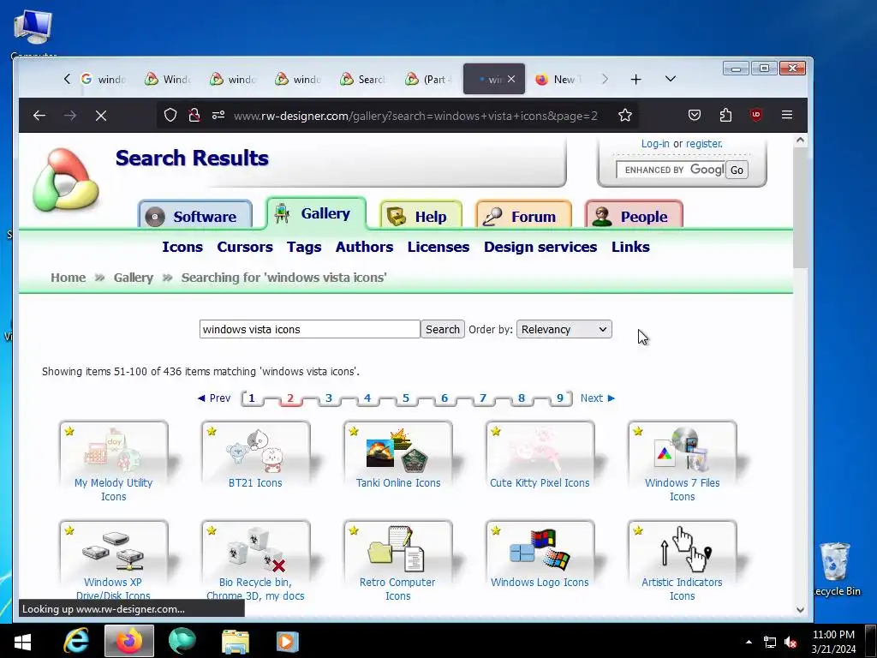Click the scrollbar down arrow

point(801,609)
